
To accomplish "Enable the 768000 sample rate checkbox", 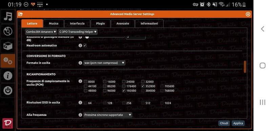I will coord(162,91).
